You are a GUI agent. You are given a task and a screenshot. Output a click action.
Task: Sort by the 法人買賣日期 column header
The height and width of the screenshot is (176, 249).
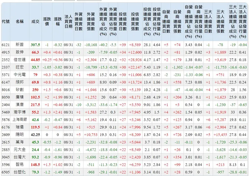(68, 22)
